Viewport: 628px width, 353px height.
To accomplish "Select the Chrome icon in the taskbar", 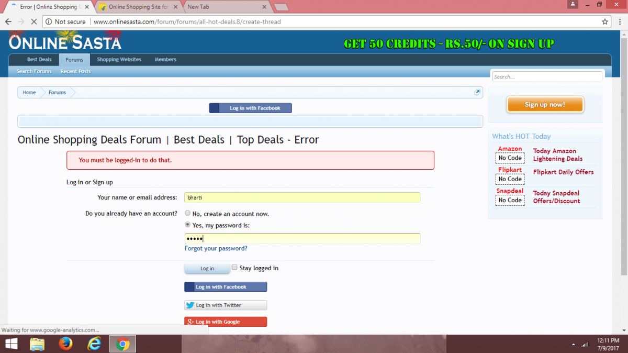I will pos(123,344).
